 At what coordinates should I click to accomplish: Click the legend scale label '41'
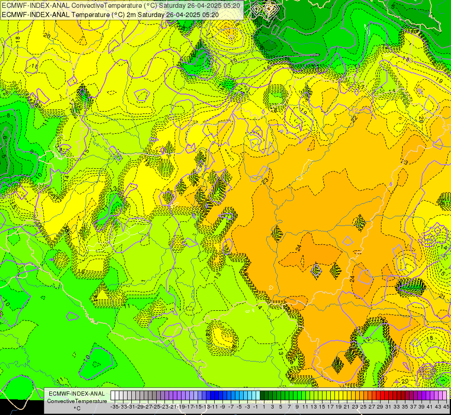click(x=430, y=407)
